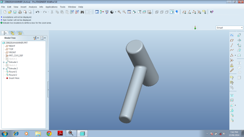Open the File menu
244x137 pixels.
click(3, 7)
